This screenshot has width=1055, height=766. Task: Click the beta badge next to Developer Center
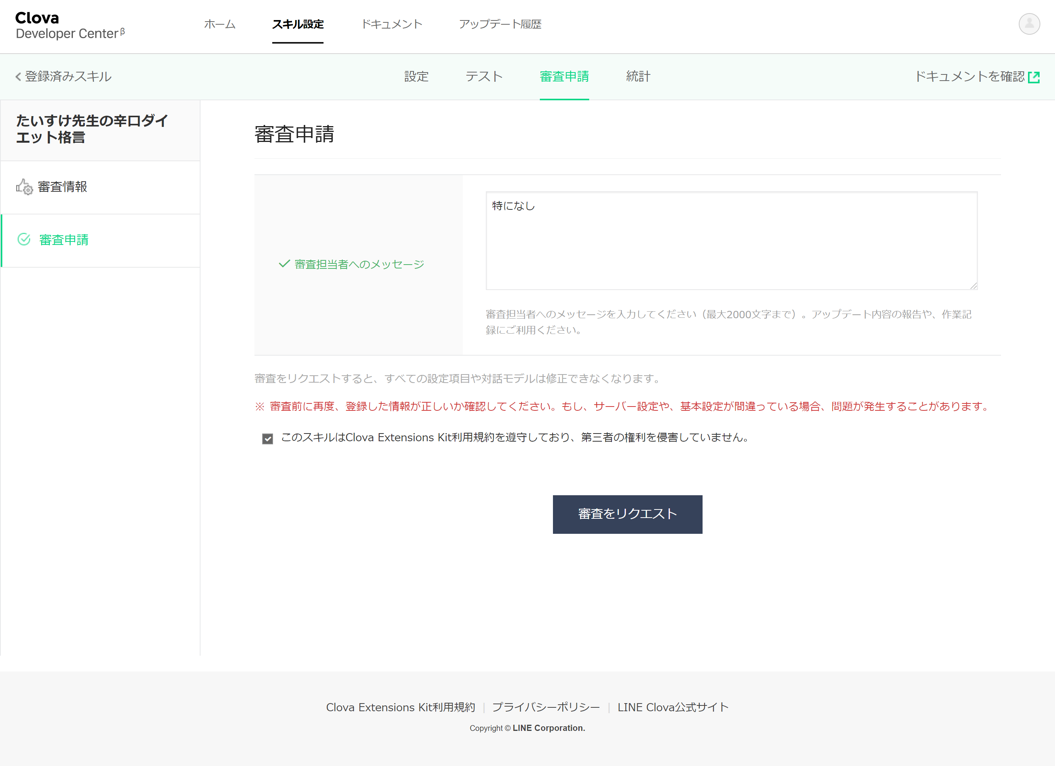tap(122, 31)
